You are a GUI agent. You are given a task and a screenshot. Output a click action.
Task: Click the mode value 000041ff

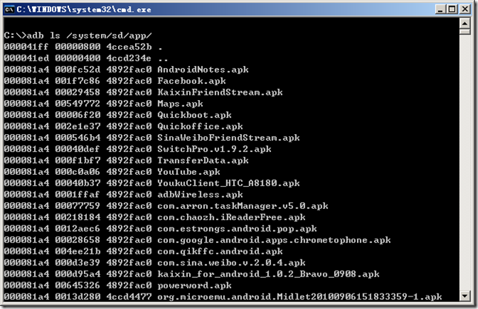click(26, 47)
